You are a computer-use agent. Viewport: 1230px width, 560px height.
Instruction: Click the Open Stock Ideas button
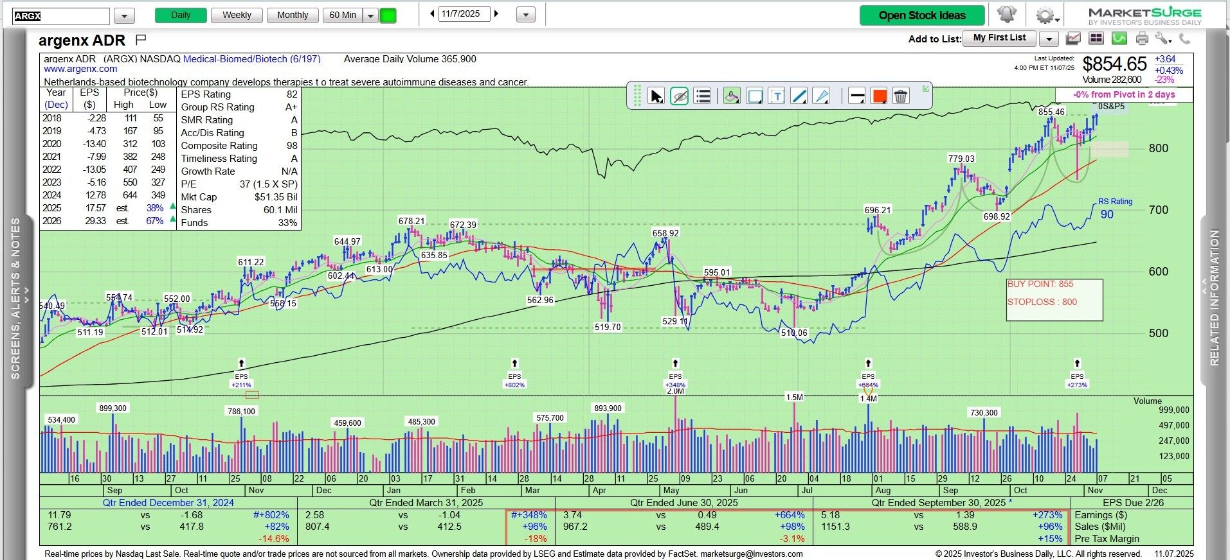pos(921,15)
